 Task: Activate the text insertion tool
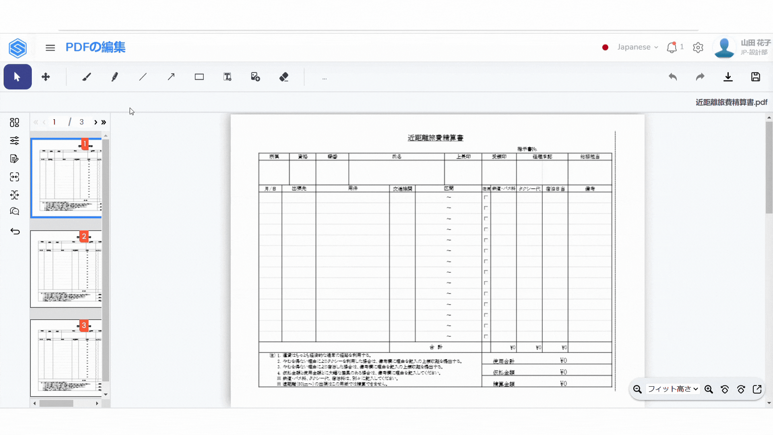pos(227,77)
